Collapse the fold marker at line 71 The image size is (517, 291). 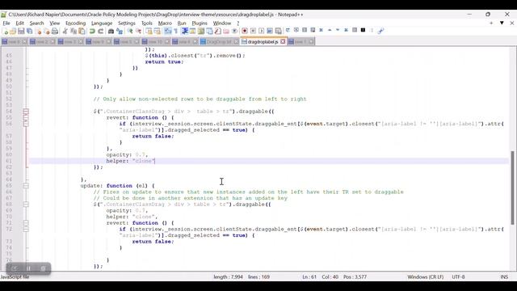[26, 223]
